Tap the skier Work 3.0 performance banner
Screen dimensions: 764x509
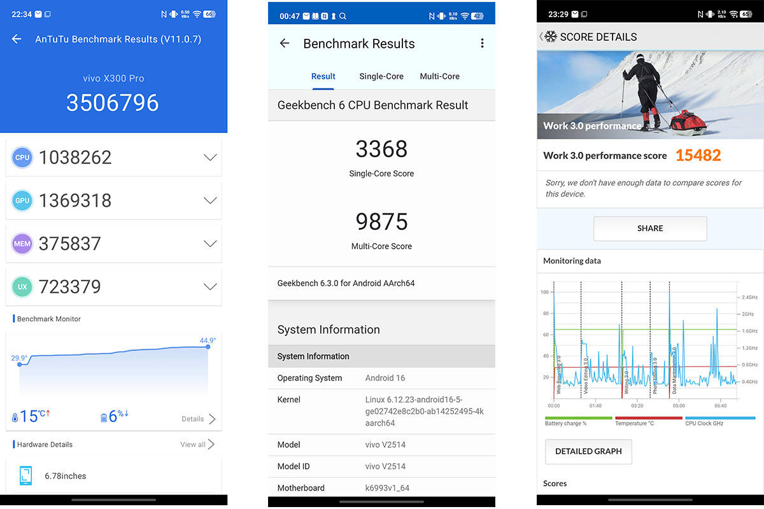pyautogui.click(x=650, y=95)
